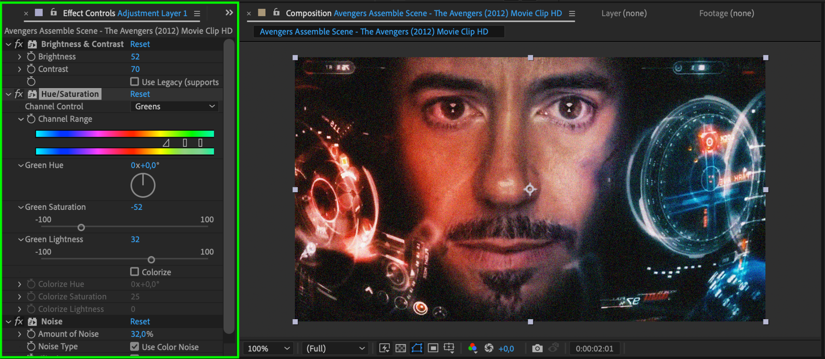The height and width of the screenshot is (359, 825).
Task: Expand the Contrast property
Action: (19, 69)
